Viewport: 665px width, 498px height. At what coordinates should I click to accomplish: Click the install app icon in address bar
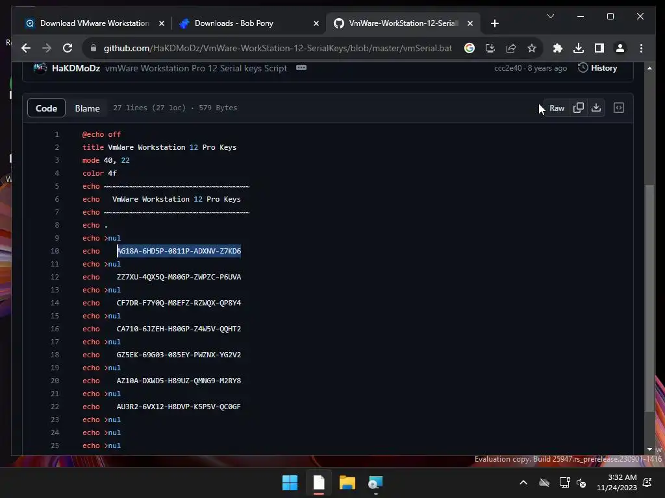click(490, 48)
